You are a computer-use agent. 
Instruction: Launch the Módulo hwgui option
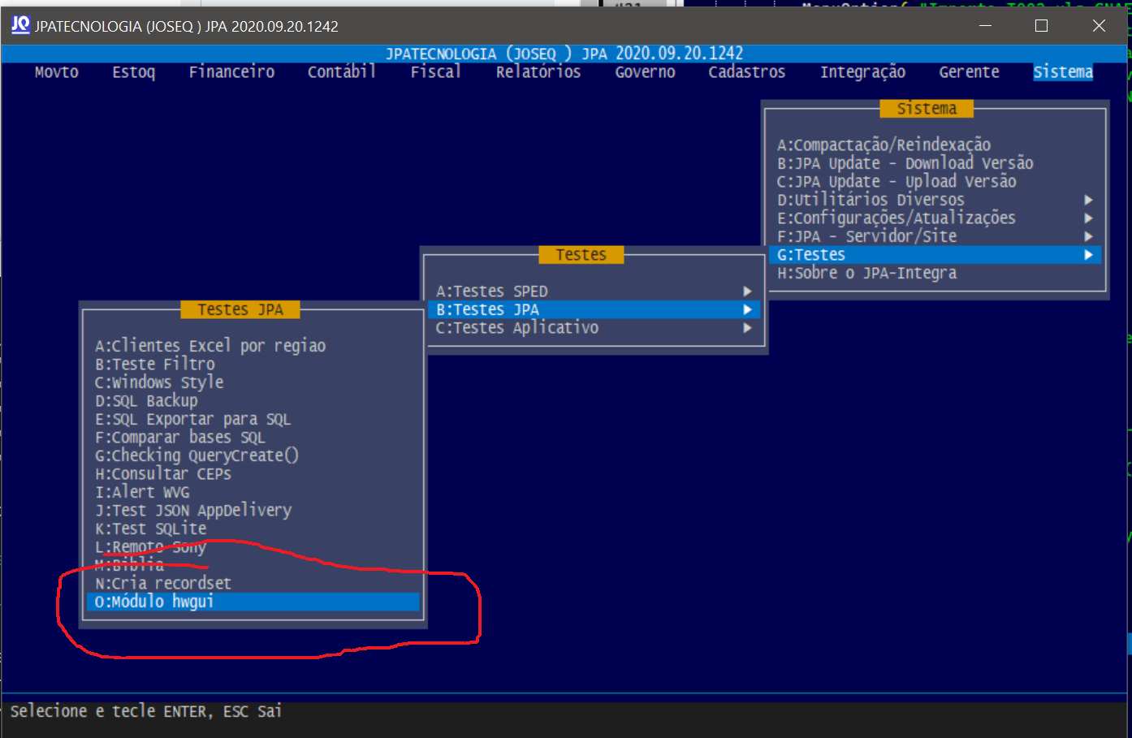[x=154, y=602]
